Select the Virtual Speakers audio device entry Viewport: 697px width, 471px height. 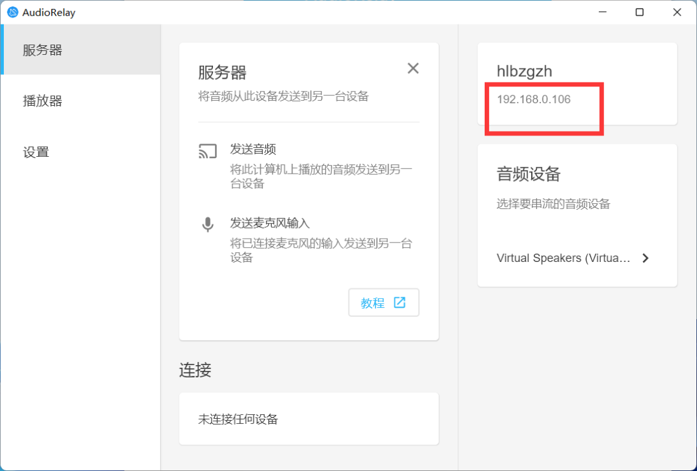[563, 258]
